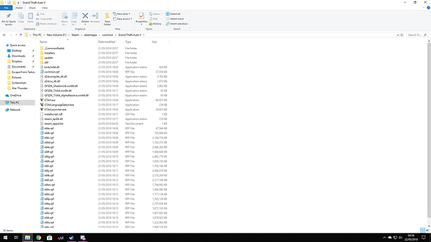Click the Cut scissors icon
This screenshot has width=431, height=242.
pos(38,14)
